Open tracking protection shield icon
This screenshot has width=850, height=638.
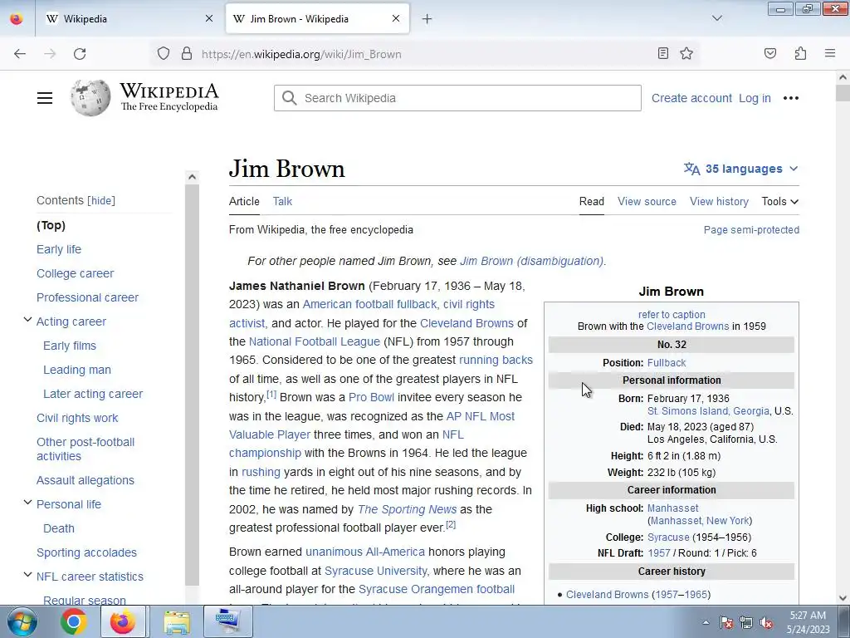click(164, 53)
